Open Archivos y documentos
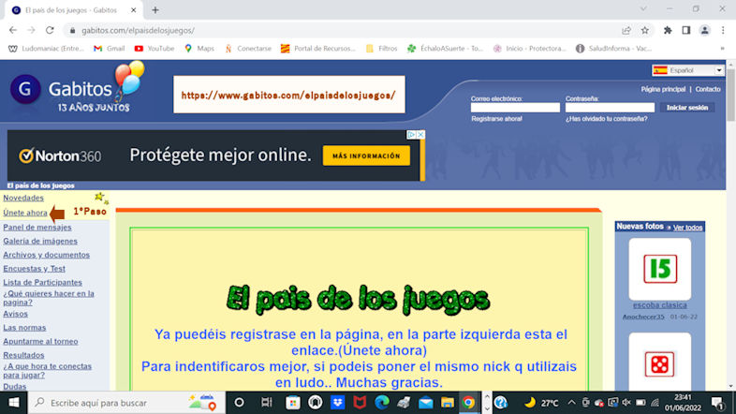Viewport: 736px width, 414px height. pos(46,255)
